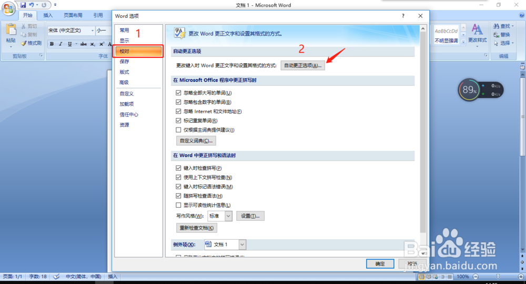The height and width of the screenshot is (284, 526).
Task: Toggle Italic formatting icon
Action: coord(60,44)
